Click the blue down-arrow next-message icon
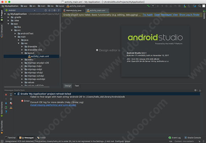 (6, 103)
